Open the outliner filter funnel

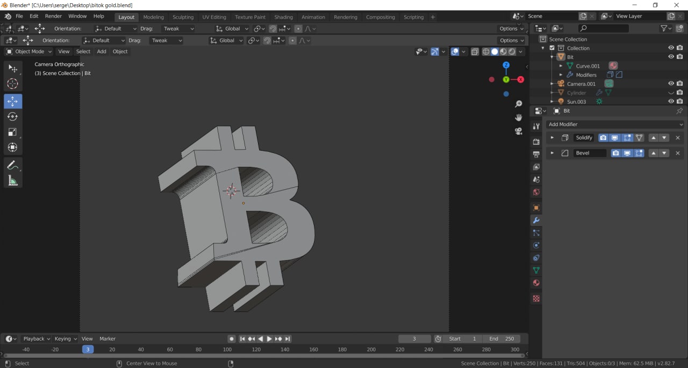[666, 28]
